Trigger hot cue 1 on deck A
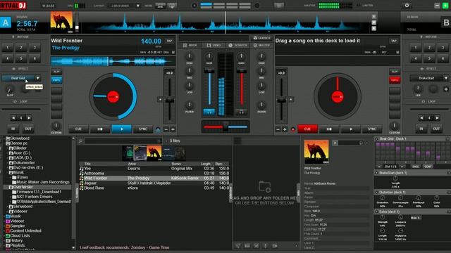The image size is (451, 253). (x=8, y=48)
